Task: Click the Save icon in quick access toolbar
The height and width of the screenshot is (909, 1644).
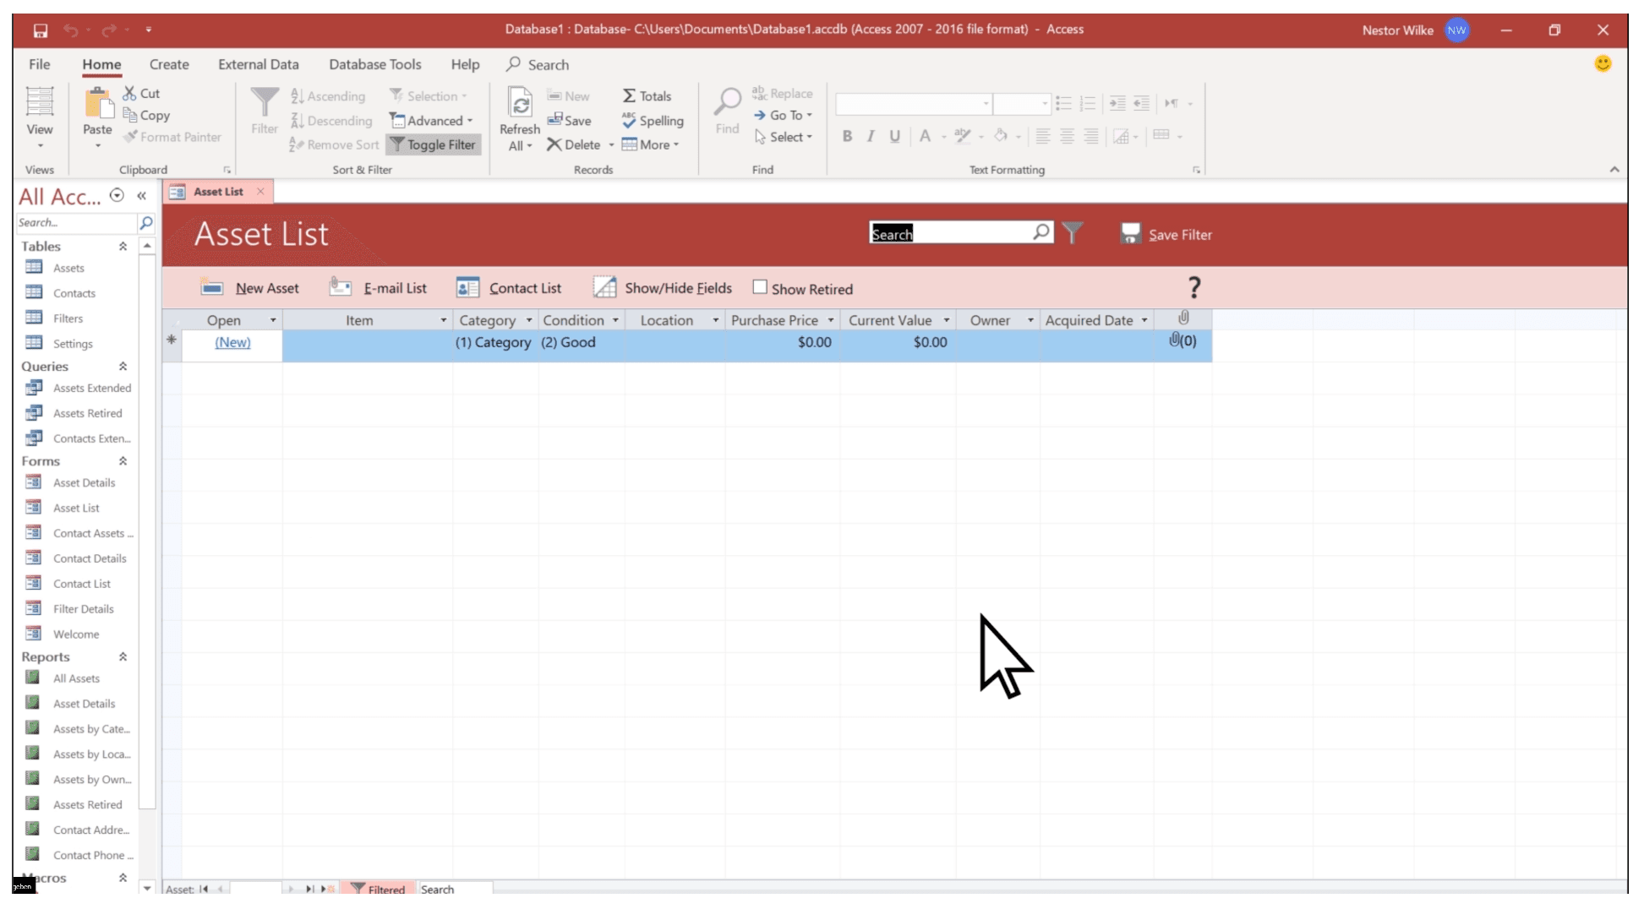Action: (x=40, y=30)
